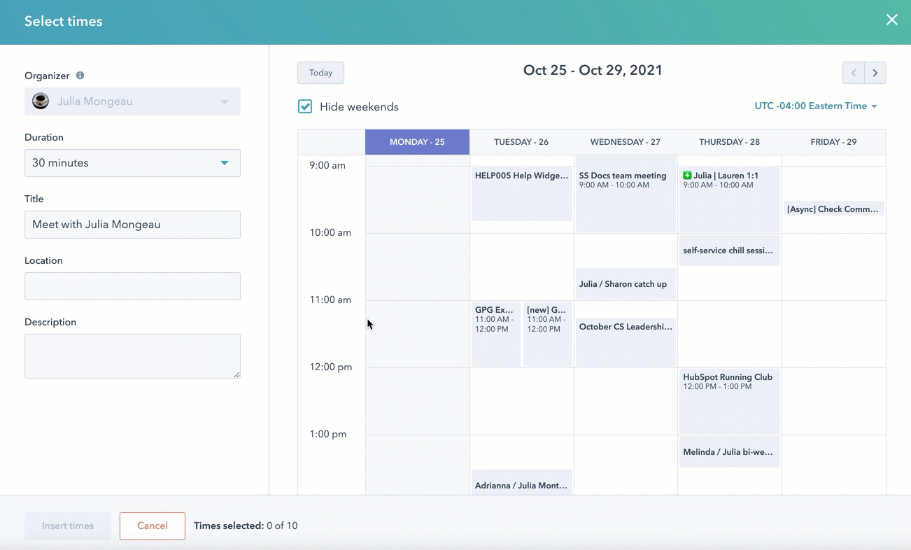This screenshot has height=550, width=911.
Task: Open the SS Docs team meeting event
Action: pos(626,199)
